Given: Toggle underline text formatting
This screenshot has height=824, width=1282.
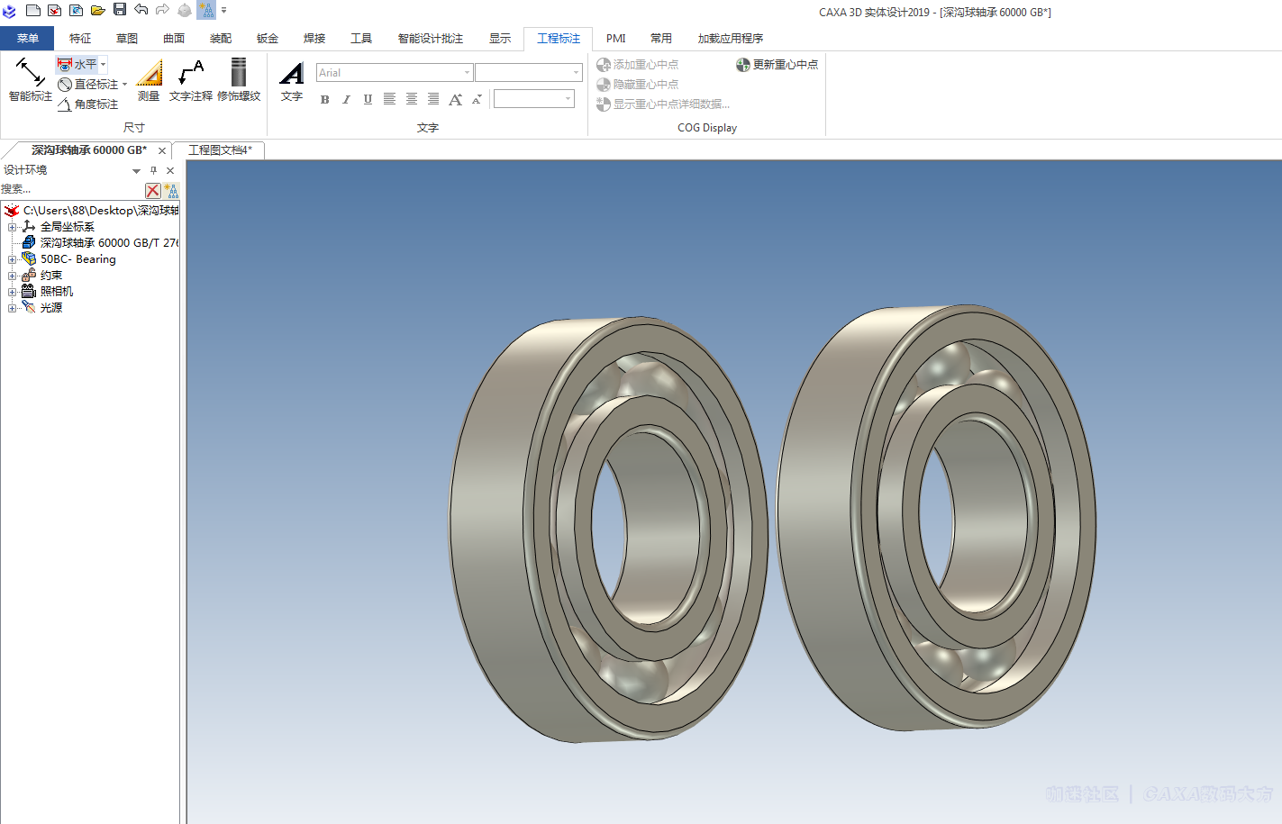Looking at the screenshot, I should point(368,100).
